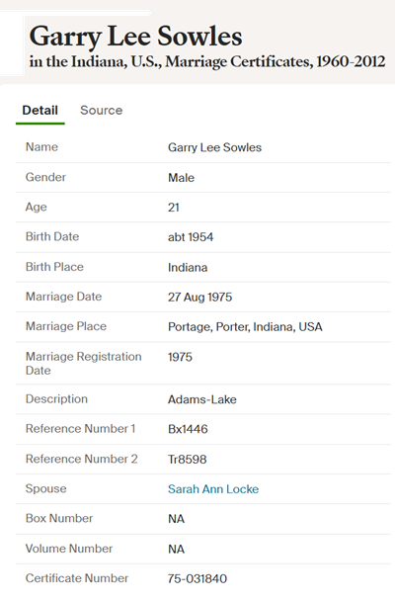Click the Reference Number 2 label
Screen dimensions: 395x601
pyautogui.click(x=82, y=459)
